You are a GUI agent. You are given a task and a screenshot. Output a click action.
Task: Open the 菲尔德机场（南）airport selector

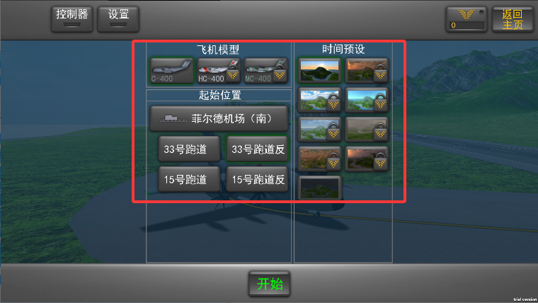pyautogui.click(x=219, y=119)
